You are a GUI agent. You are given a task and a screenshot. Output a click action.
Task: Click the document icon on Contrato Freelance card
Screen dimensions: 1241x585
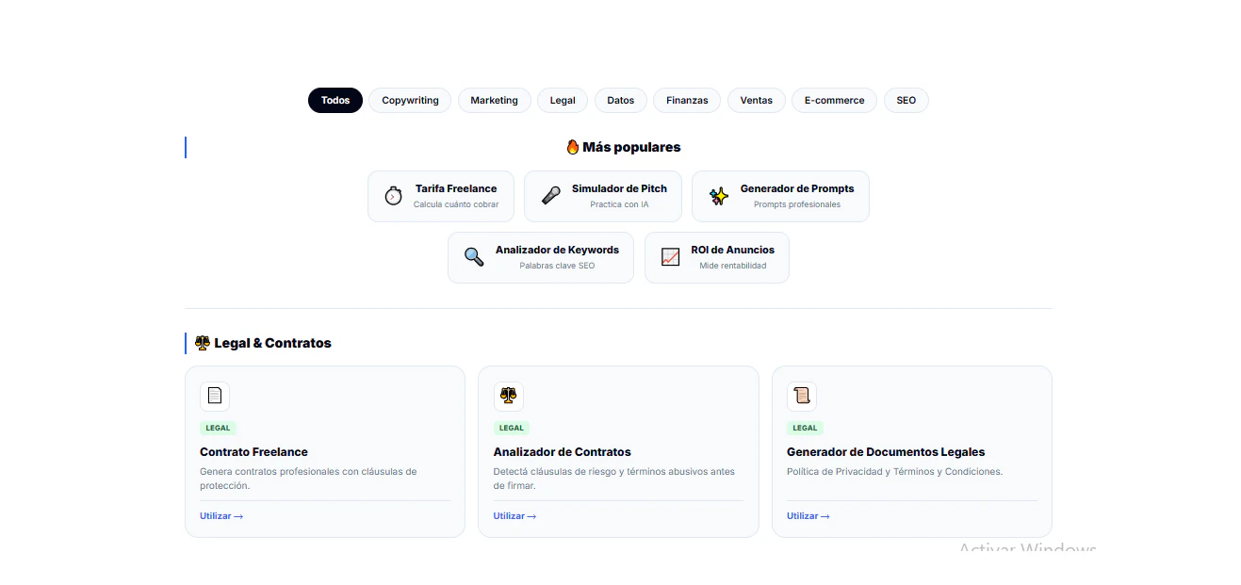point(215,396)
